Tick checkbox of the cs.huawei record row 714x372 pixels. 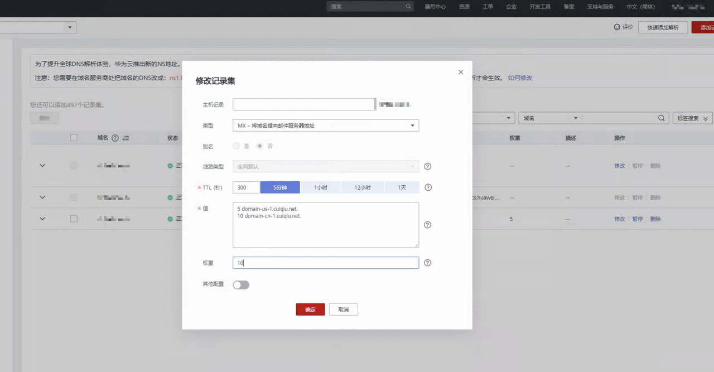tap(74, 197)
